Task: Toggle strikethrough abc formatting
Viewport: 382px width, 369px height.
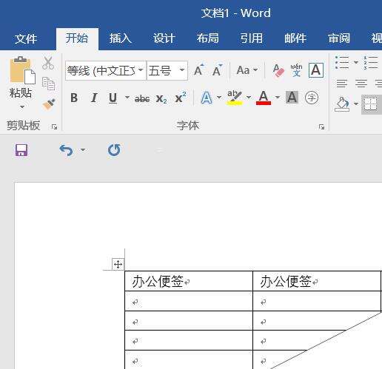Action: coord(142,99)
